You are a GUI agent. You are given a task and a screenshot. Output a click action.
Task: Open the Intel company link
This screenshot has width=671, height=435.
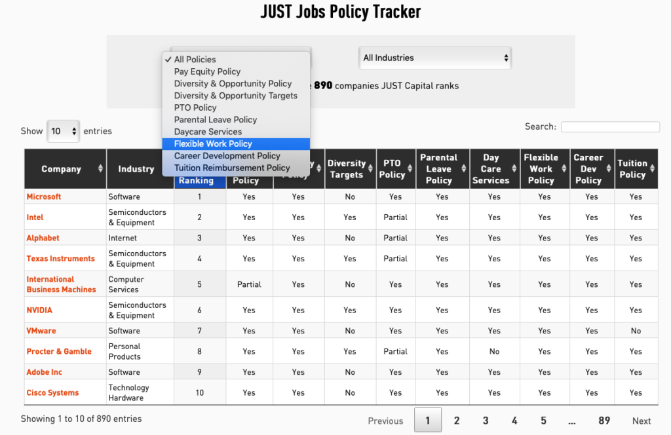35,217
